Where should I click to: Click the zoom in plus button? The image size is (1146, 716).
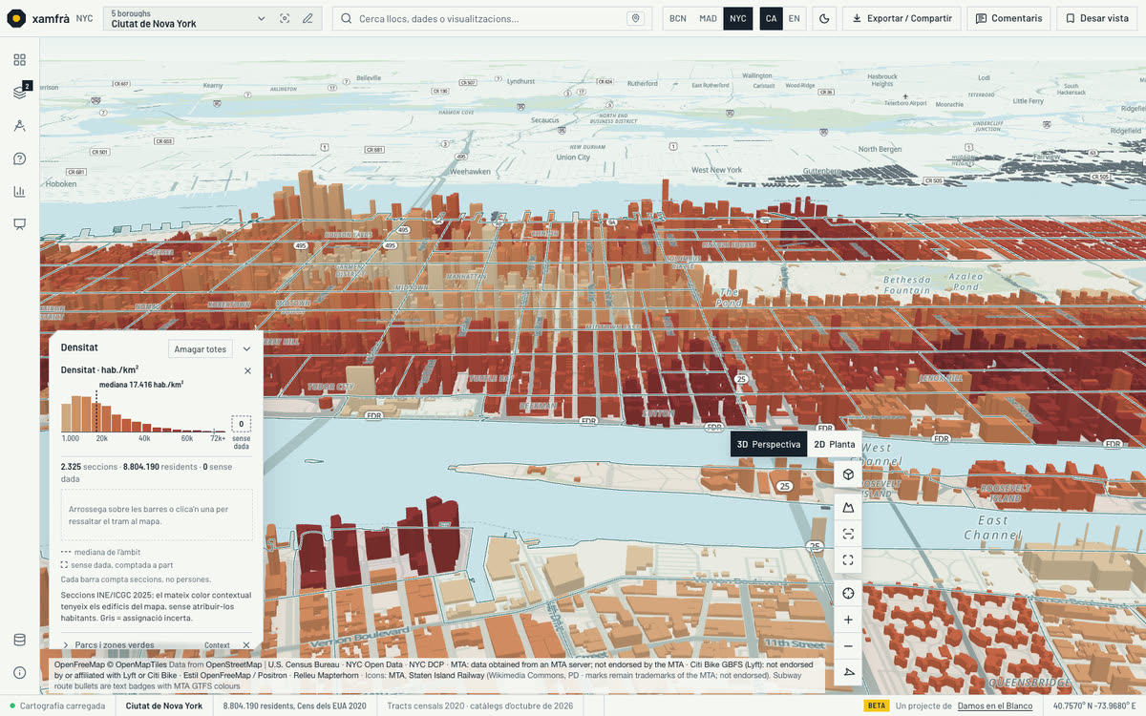pos(848,620)
